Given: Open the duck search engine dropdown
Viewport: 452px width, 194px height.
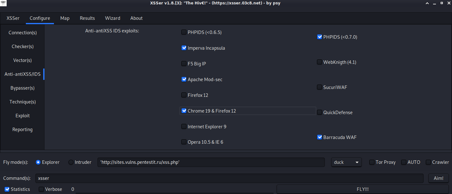Looking at the screenshot, I should [x=346, y=162].
